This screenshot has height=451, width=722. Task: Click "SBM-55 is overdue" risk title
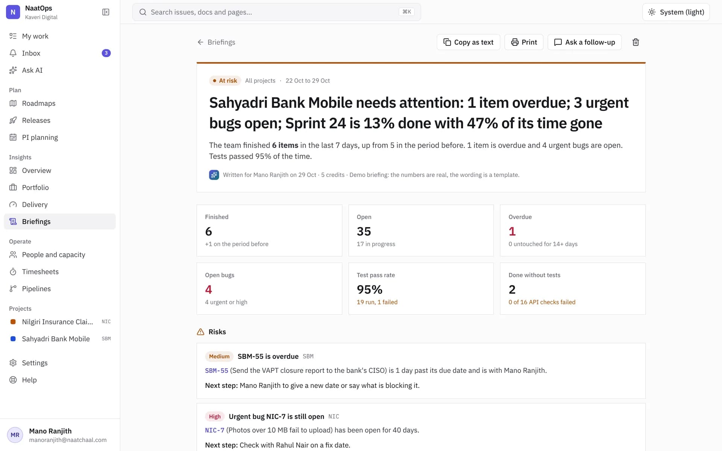pos(268,356)
